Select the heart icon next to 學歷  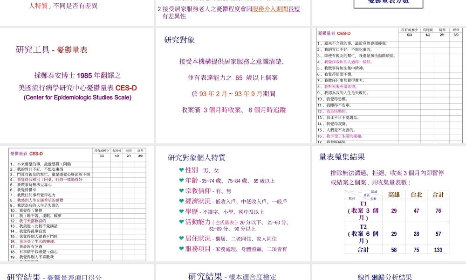(x=181, y=211)
